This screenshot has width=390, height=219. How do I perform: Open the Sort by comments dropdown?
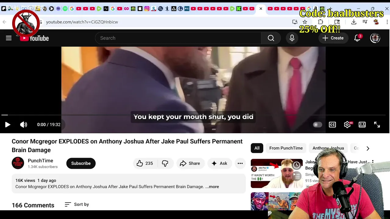point(77,204)
